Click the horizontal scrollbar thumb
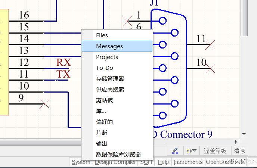 pyautogui.click(x=41, y=142)
